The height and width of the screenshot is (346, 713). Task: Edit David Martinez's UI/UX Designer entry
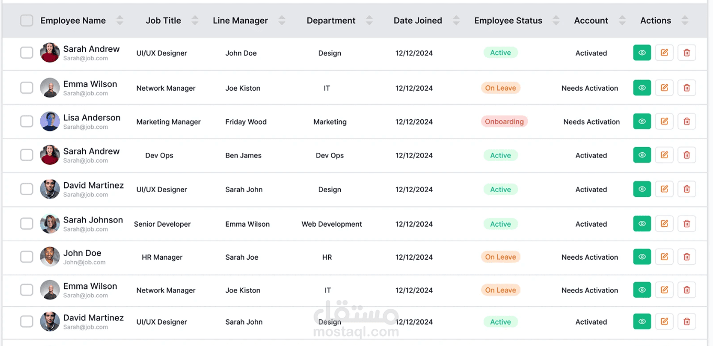(x=664, y=189)
